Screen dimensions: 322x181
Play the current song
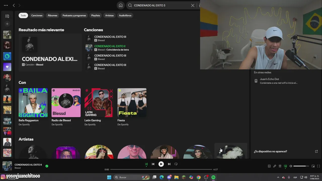(x=161, y=164)
